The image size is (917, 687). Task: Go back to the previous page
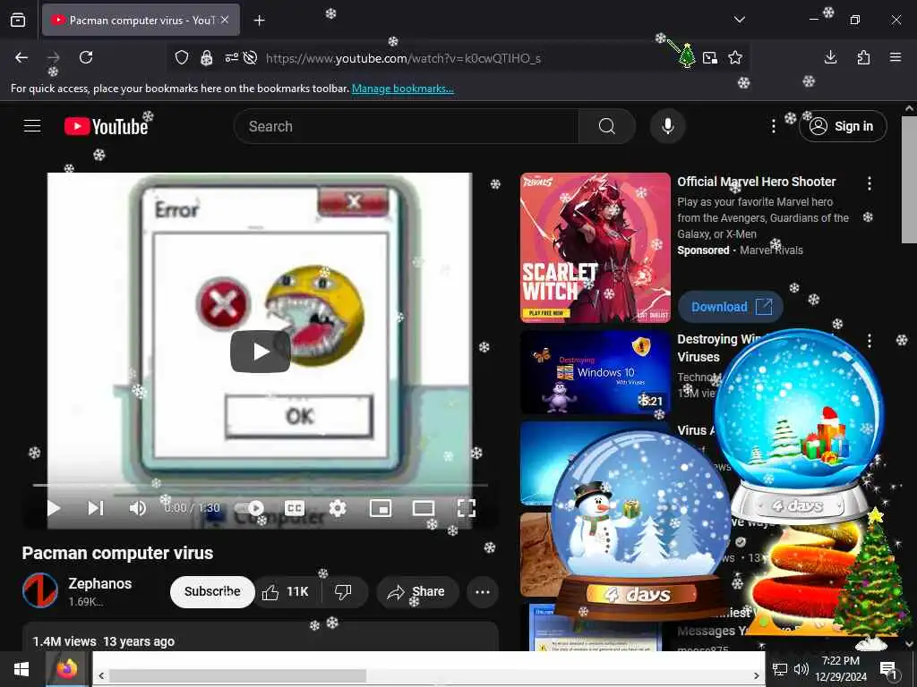[x=21, y=57]
